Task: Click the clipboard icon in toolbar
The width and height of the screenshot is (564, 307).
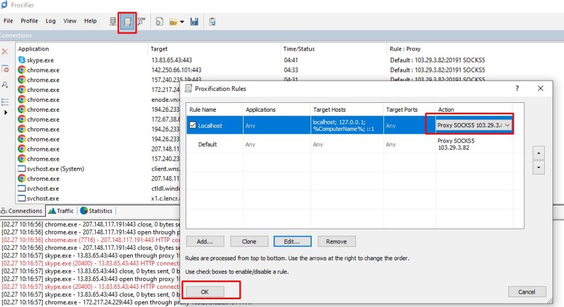Action: 212,21
